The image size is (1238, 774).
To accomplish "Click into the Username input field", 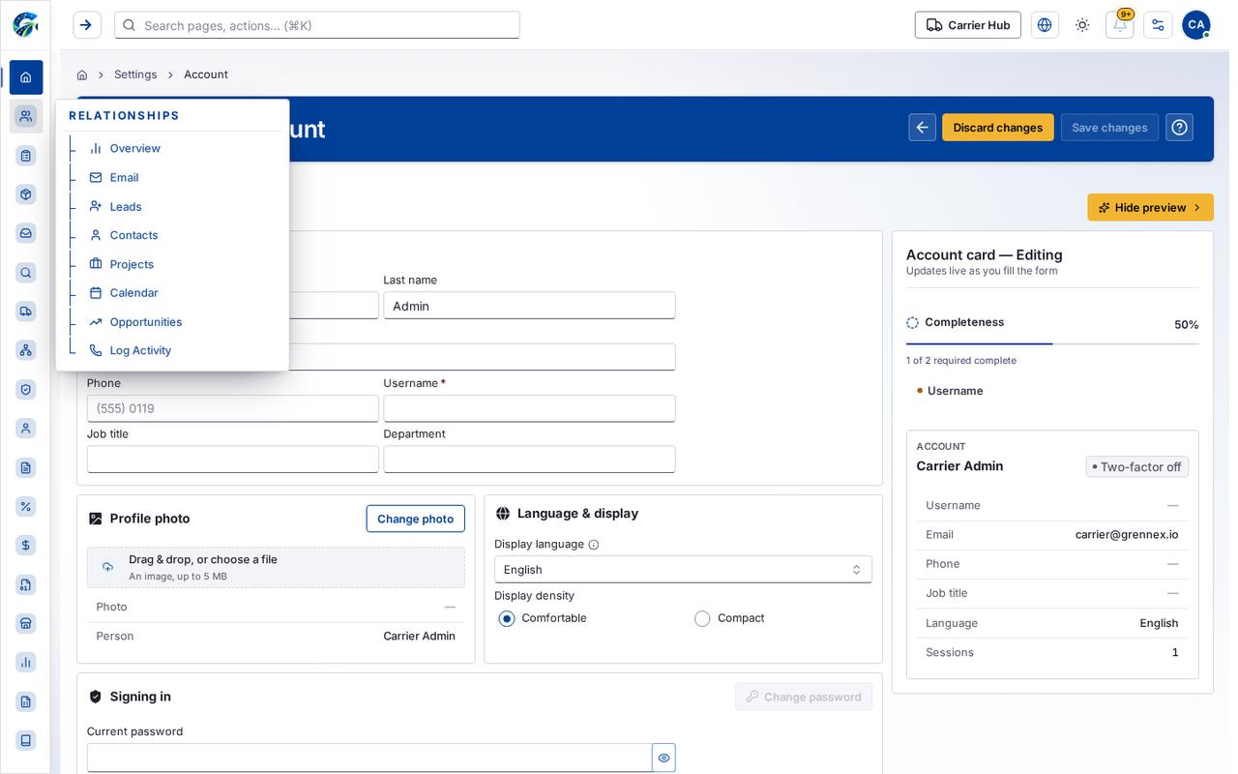I will click(x=529, y=408).
